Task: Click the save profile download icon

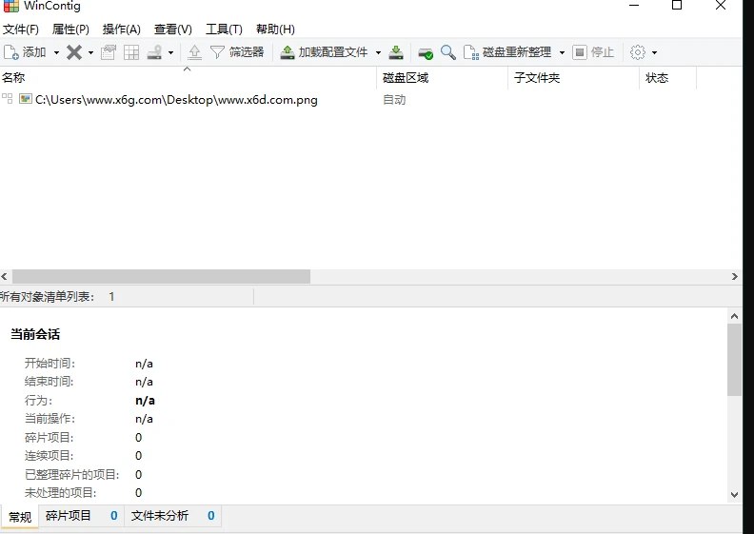Action: [396, 52]
